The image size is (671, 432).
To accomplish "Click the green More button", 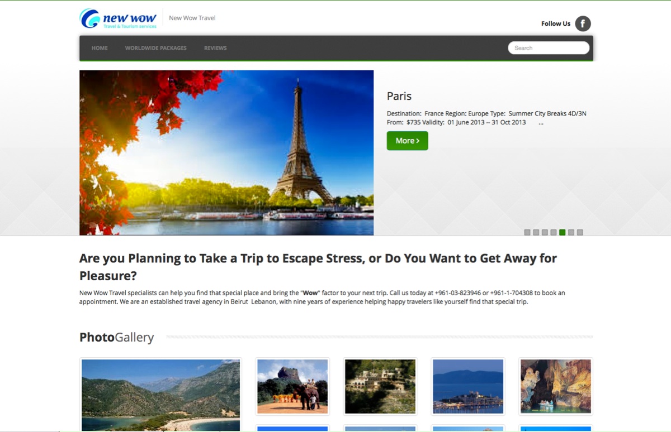I will pos(407,141).
